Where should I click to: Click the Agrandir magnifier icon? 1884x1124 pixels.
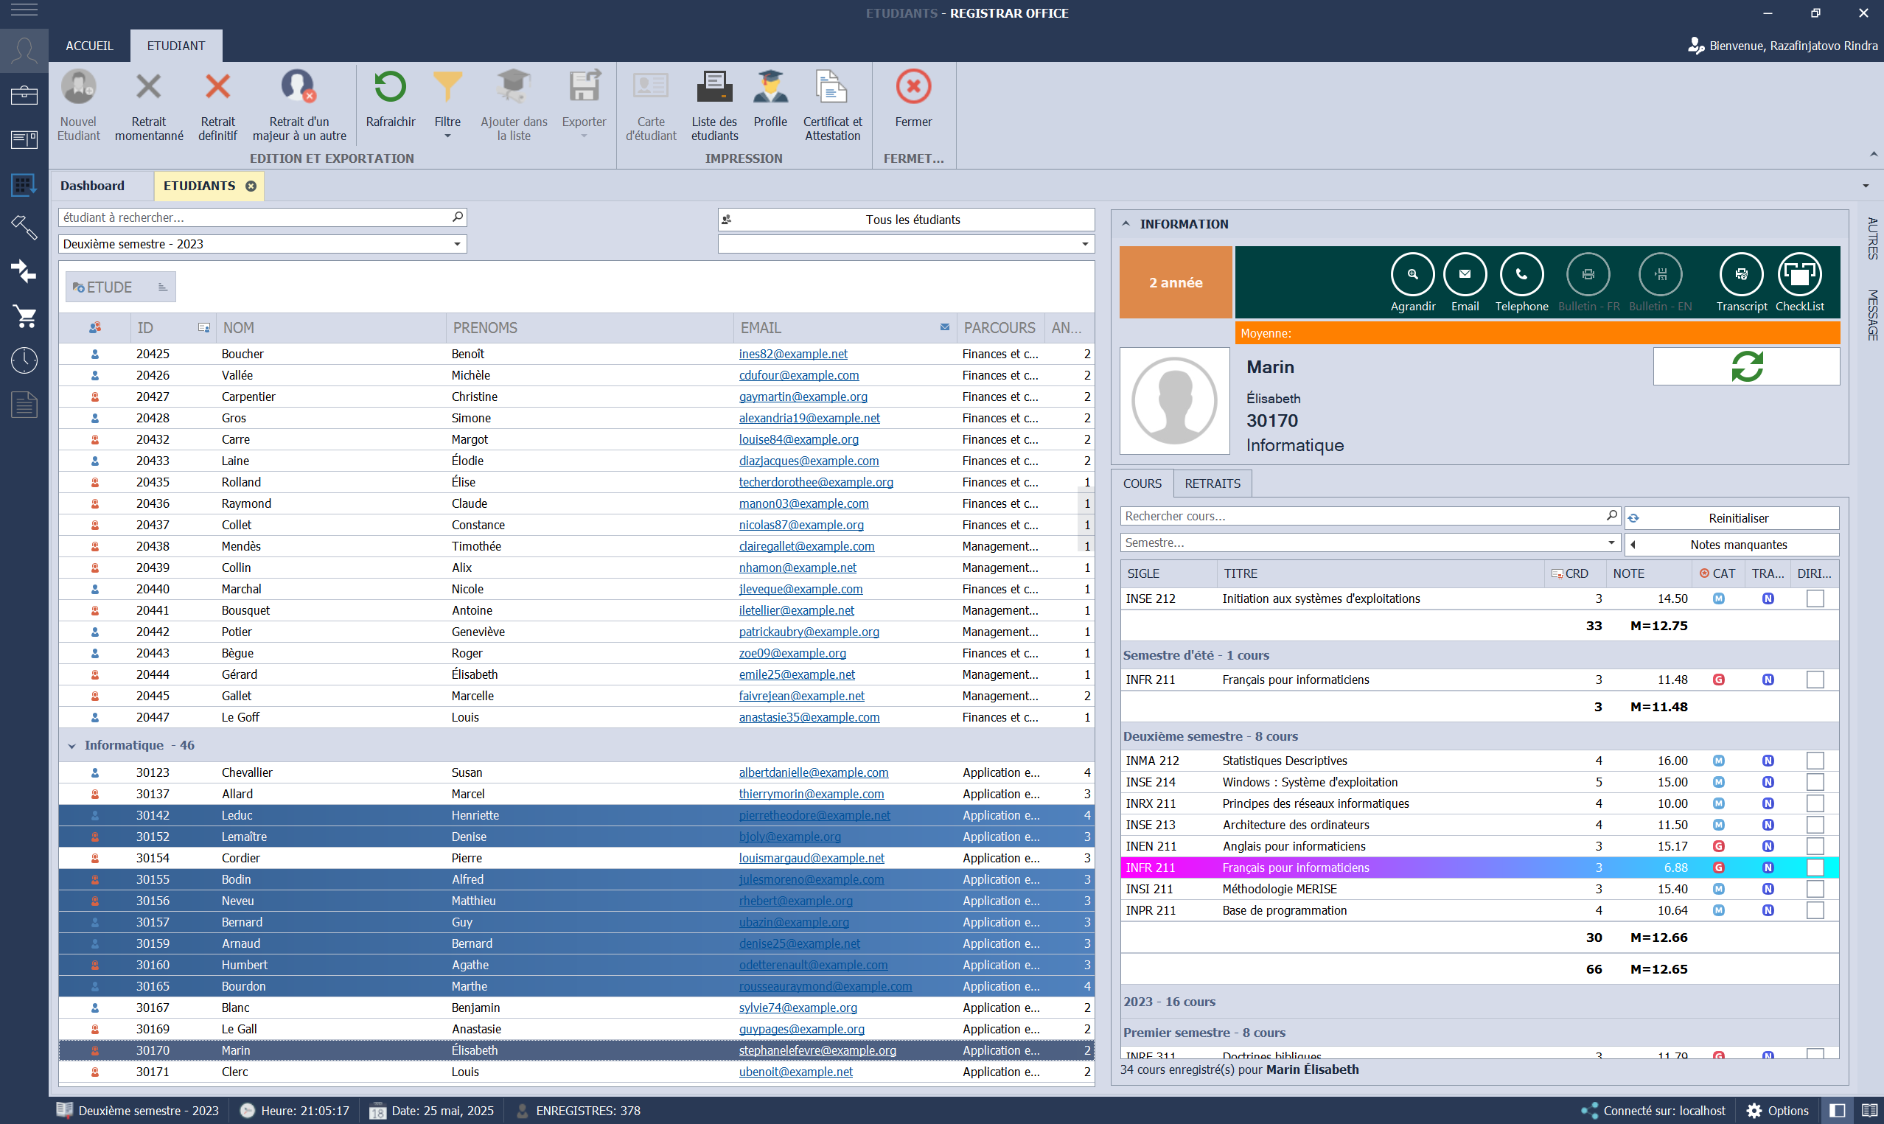click(x=1412, y=274)
